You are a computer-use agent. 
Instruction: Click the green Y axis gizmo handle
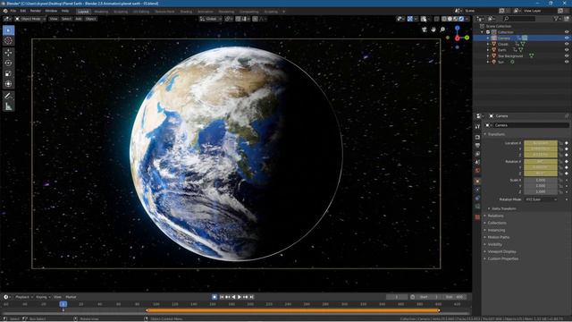click(467, 38)
